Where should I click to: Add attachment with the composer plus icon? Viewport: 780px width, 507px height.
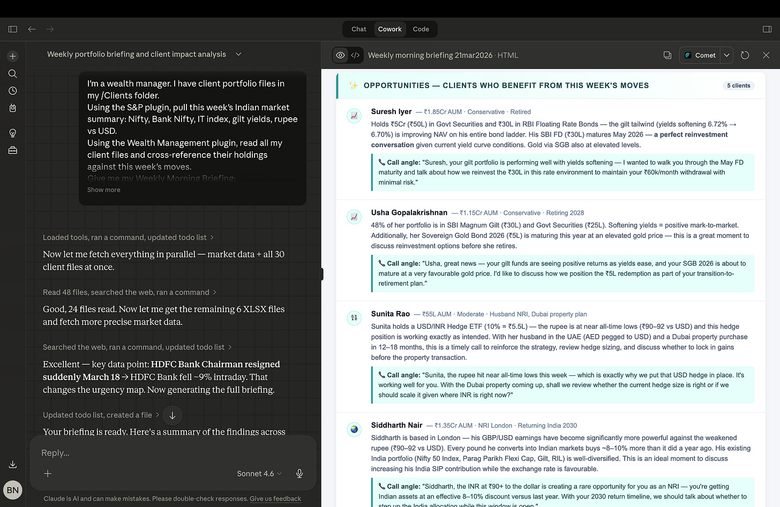pos(48,474)
